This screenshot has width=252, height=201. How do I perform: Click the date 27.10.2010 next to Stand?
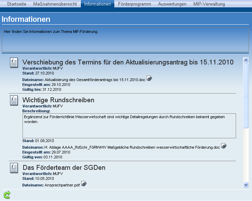tap(44, 73)
